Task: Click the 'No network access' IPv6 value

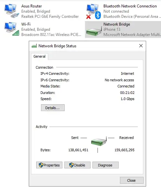Action: (x=119, y=80)
